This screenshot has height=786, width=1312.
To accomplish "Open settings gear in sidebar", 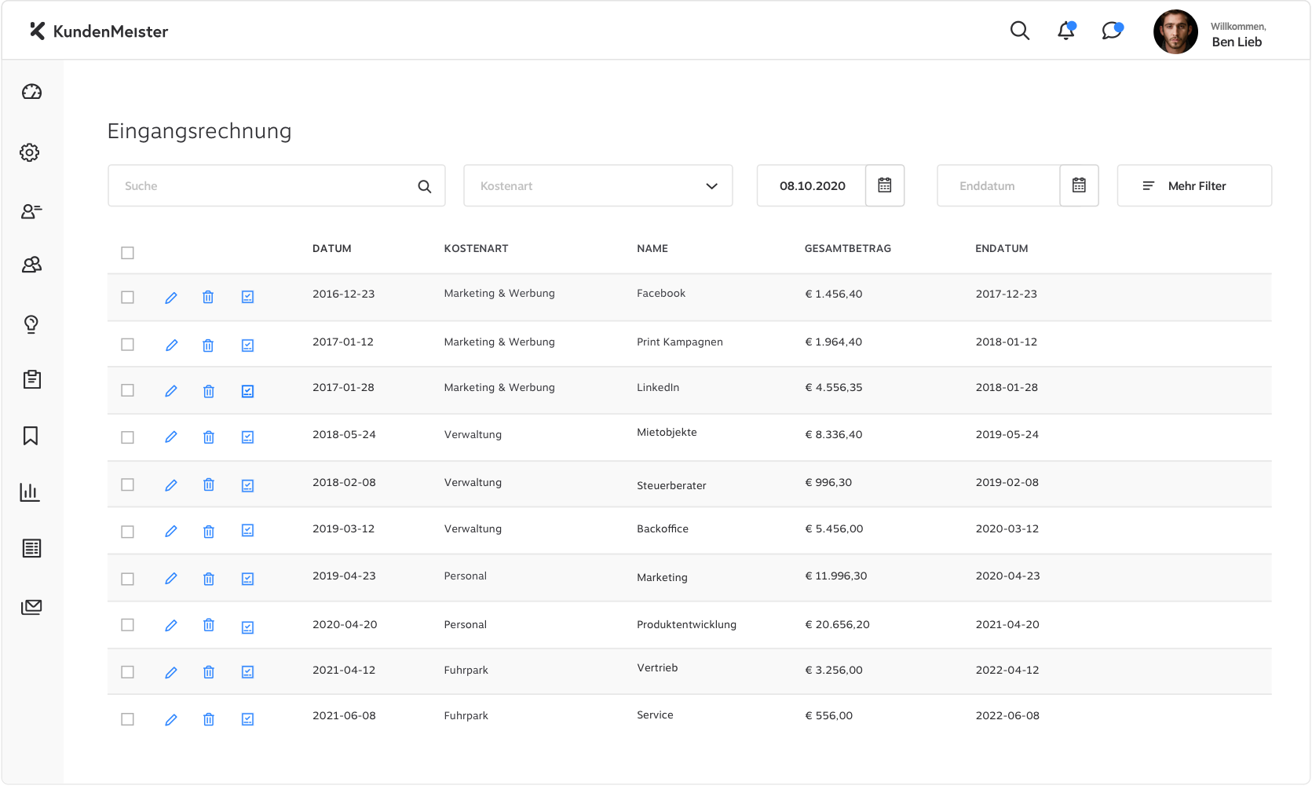I will click(30, 152).
